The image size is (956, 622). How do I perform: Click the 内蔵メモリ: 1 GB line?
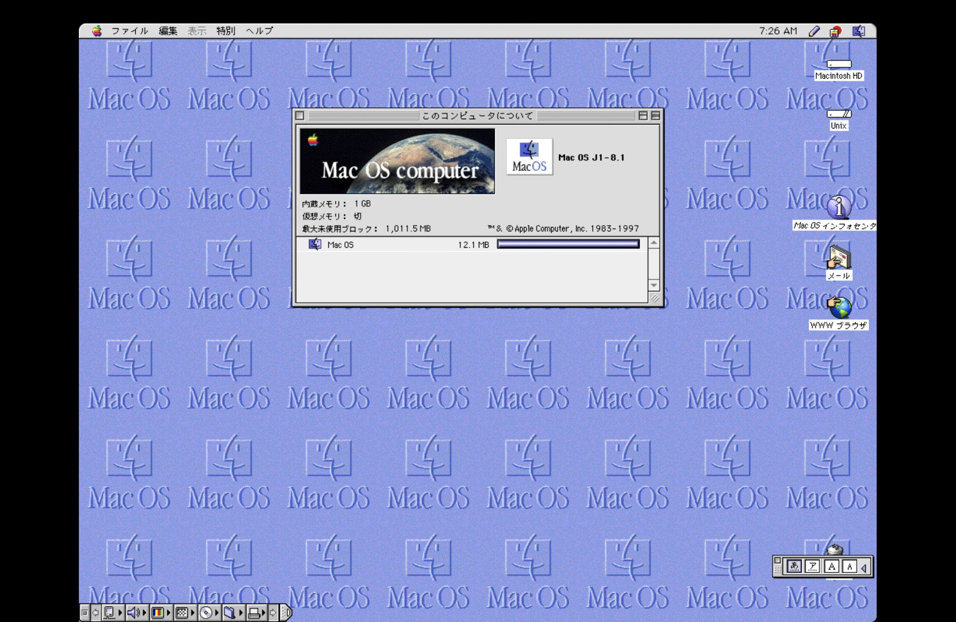(x=337, y=204)
